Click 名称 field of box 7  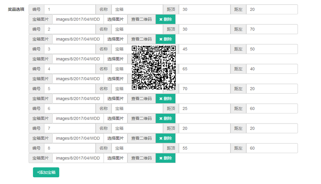[x=137, y=128]
